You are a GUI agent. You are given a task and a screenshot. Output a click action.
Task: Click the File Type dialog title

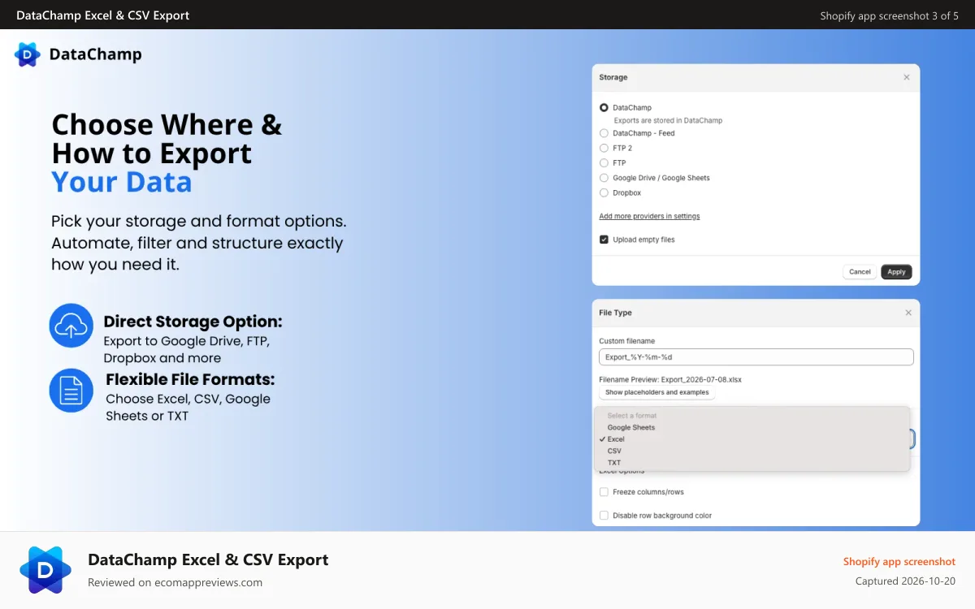pos(615,313)
